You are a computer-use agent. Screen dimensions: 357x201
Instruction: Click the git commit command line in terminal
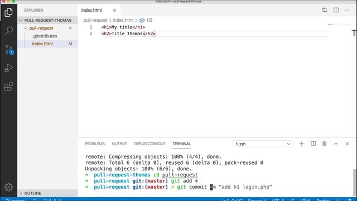(x=178, y=187)
